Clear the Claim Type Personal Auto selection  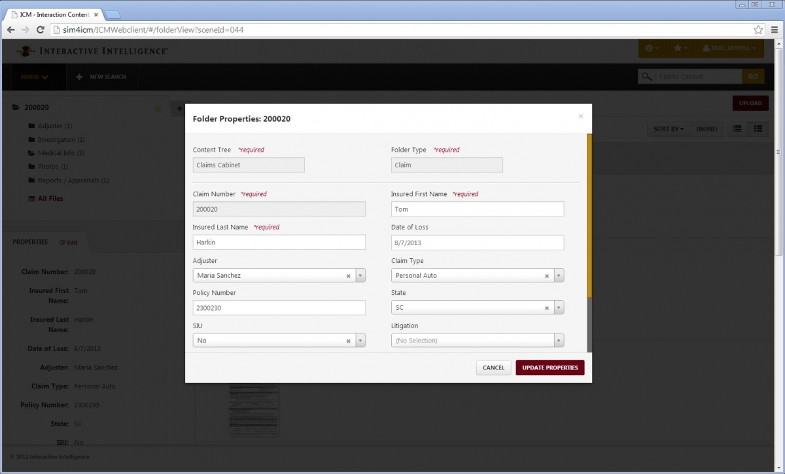547,276
